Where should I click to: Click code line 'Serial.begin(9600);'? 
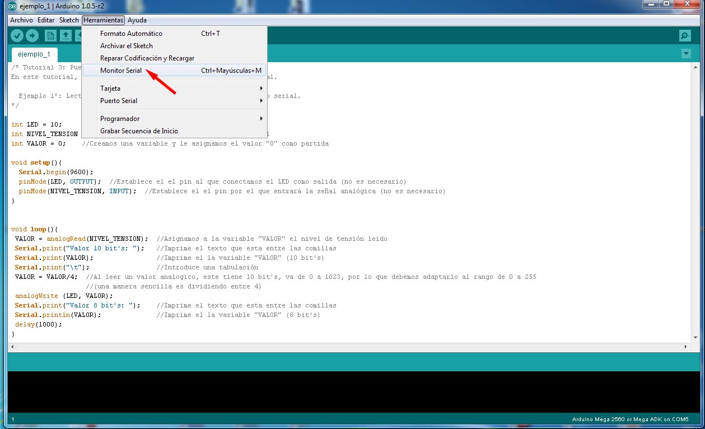pyautogui.click(x=56, y=172)
